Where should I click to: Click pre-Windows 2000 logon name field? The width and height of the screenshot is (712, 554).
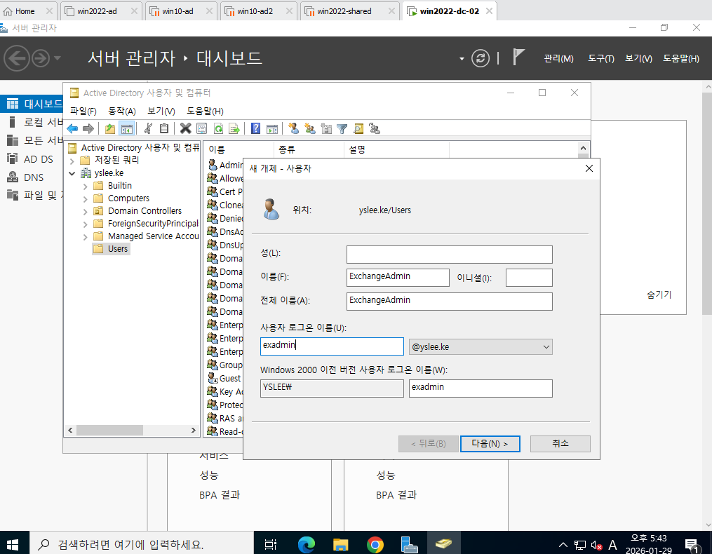click(x=481, y=389)
